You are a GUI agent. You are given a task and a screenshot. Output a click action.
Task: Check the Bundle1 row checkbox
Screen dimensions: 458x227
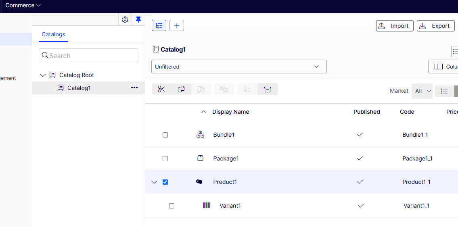(165, 135)
